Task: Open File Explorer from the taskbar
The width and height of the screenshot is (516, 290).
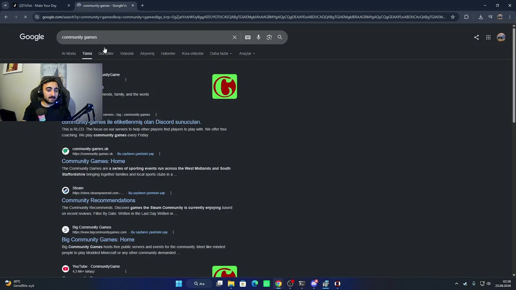Action: click(x=231, y=284)
